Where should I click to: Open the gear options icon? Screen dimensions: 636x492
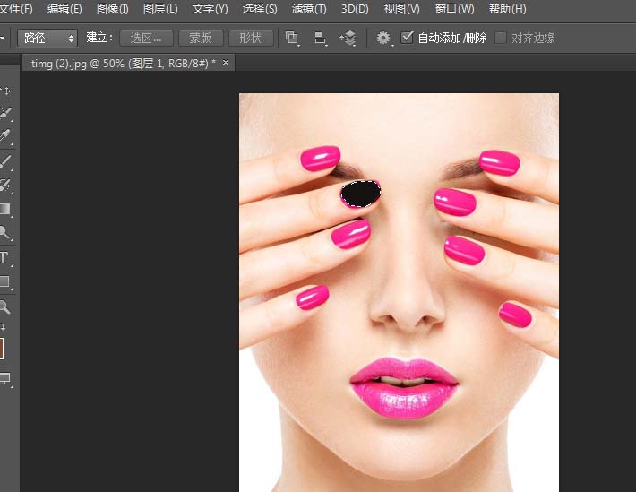383,39
